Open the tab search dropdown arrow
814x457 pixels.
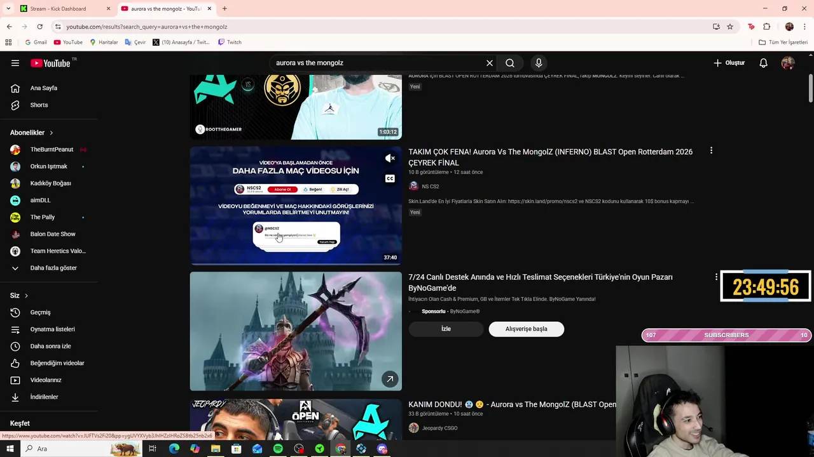click(x=8, y=9)
